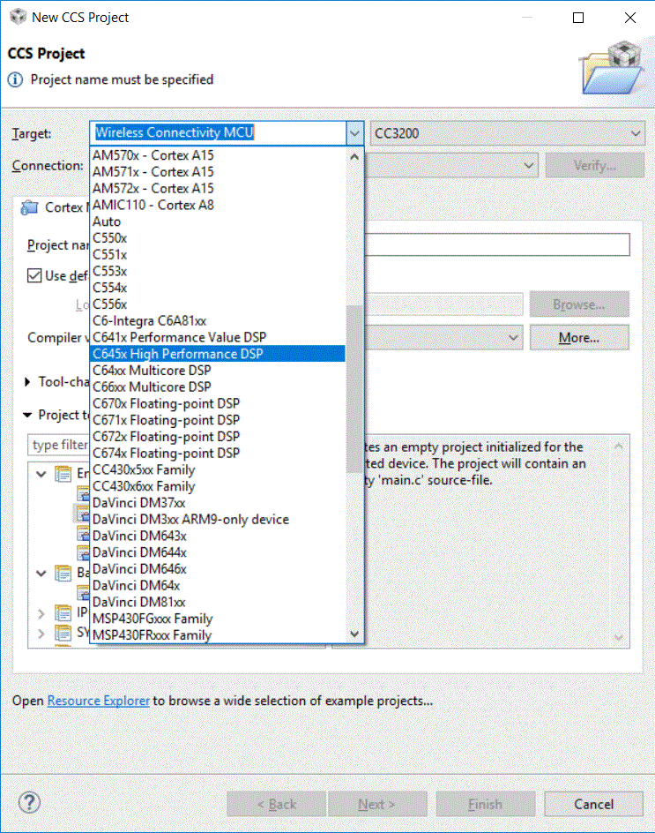Pick C674x Floating-point DSP
Image resolution: width=655 pixels, height=833 pixels.
coord(218,454)
